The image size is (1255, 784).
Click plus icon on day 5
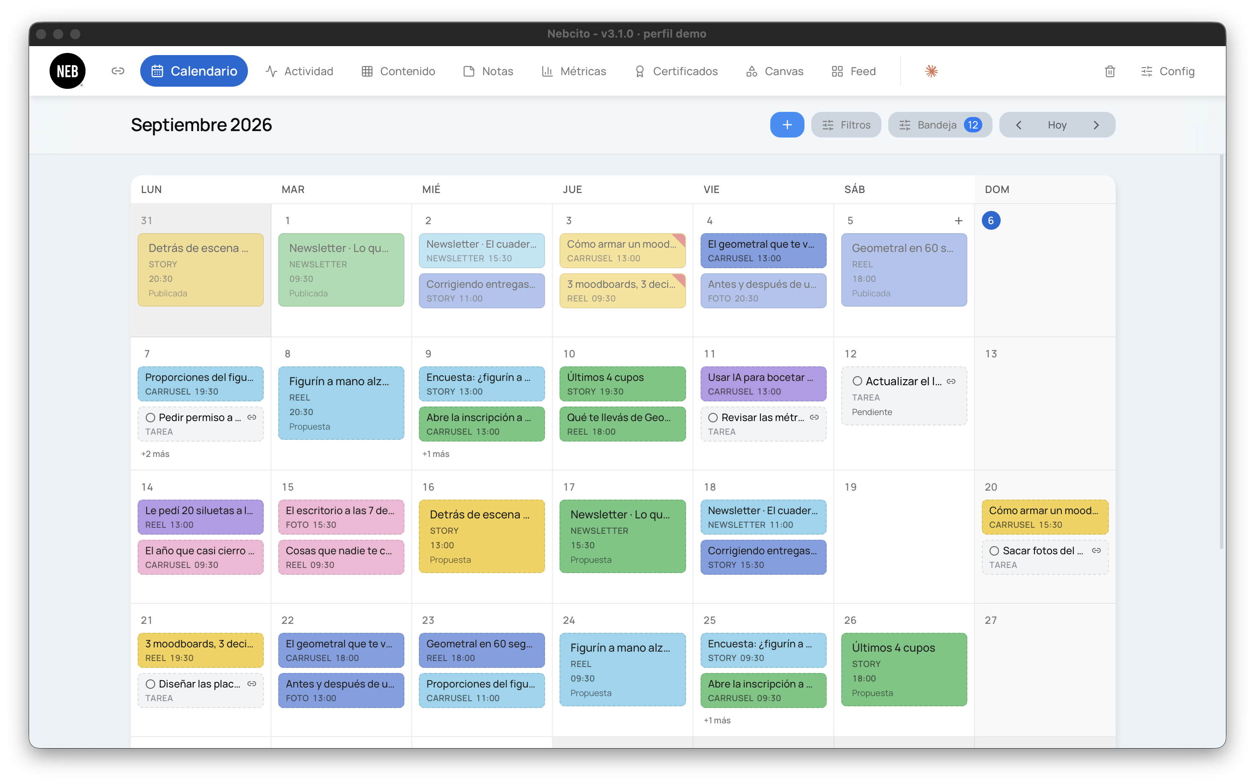[x=958, y=221]
